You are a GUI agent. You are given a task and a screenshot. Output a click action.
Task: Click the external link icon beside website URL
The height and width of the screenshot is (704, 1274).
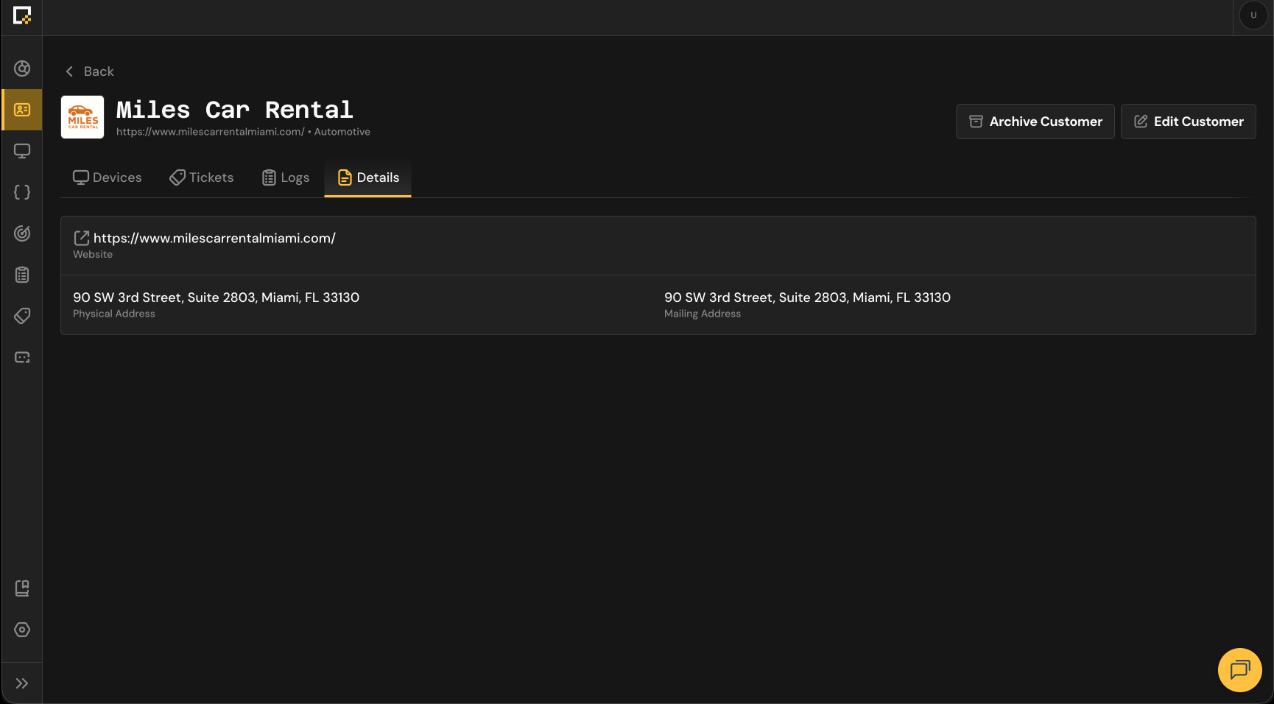click(x=81, y=238)
